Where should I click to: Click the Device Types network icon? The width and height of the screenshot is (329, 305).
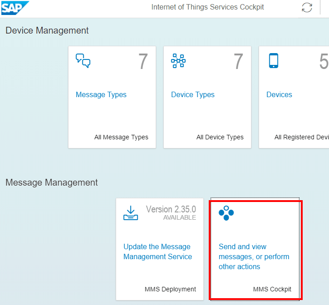[x=178, y=61]
